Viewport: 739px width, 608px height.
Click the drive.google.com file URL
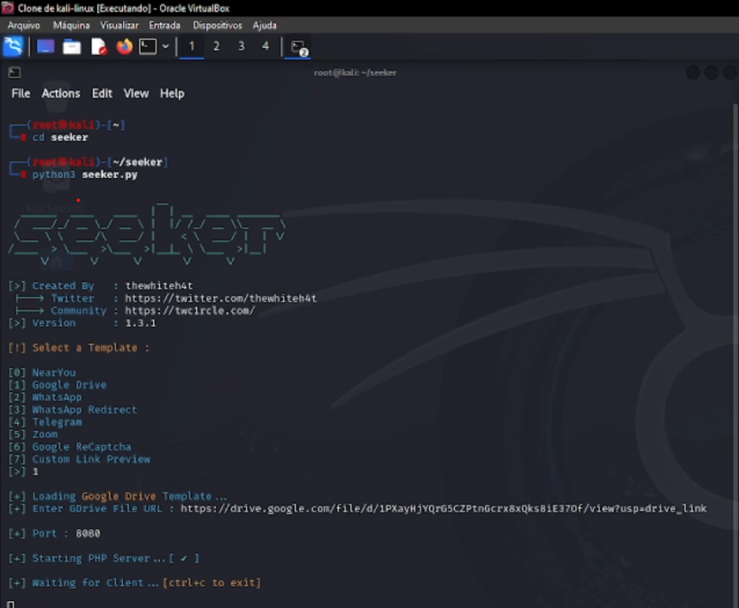coord(443,509)
